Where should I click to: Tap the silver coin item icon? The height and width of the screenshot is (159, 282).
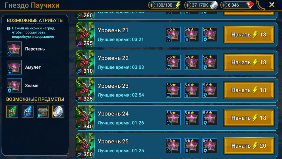click(58, 112)
